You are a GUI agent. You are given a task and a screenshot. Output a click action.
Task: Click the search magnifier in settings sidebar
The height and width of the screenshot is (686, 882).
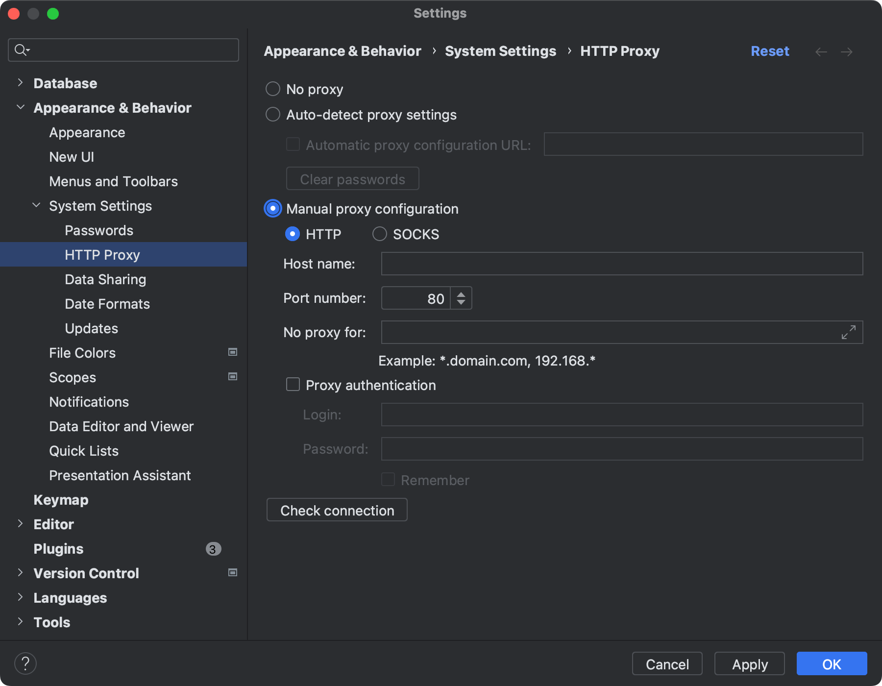tap(22, 49)
